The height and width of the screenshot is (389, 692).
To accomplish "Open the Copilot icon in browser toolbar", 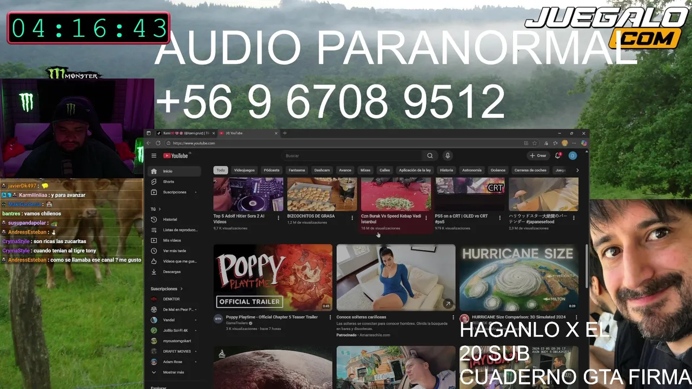I will click(x=584, y=143).
